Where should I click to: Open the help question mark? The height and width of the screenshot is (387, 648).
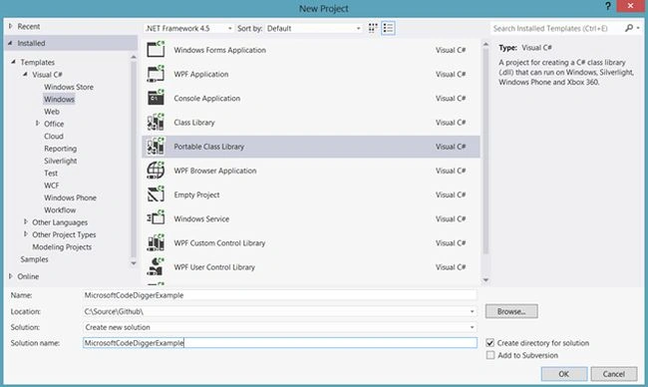[x=607, y=7]
